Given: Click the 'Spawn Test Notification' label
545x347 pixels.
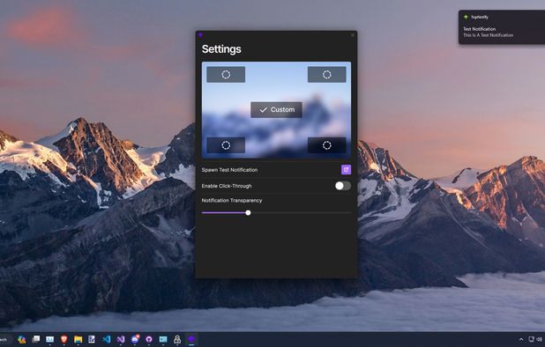Looking at the screenshot, I should pos(229,170).
